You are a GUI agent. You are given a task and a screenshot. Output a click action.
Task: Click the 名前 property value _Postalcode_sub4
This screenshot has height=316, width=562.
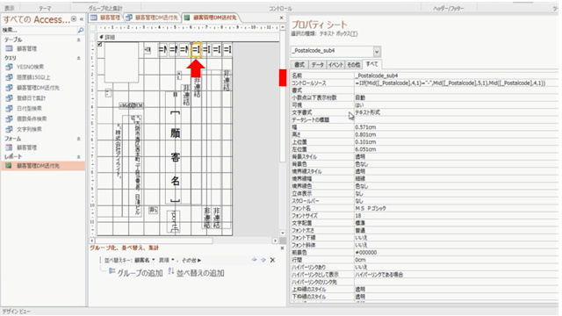click(x=456, y=75)
